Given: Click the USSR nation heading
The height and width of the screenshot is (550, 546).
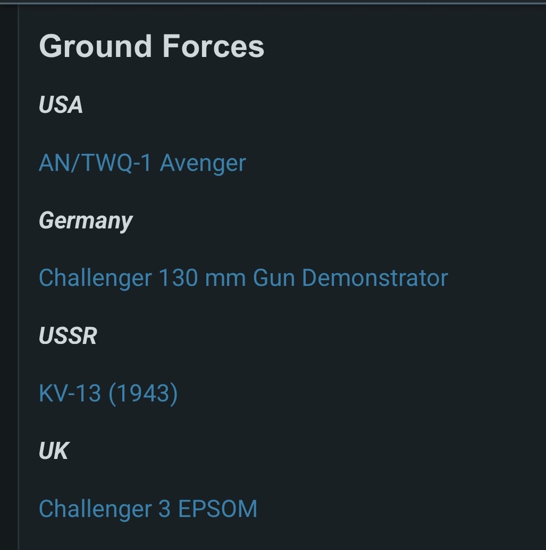Looking at the screenshot, I should click(x=68, y=336).
